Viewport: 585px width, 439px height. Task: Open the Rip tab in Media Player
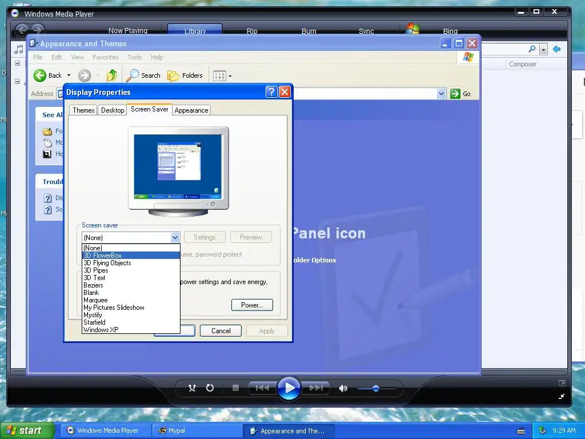click(x=252, y=31)
